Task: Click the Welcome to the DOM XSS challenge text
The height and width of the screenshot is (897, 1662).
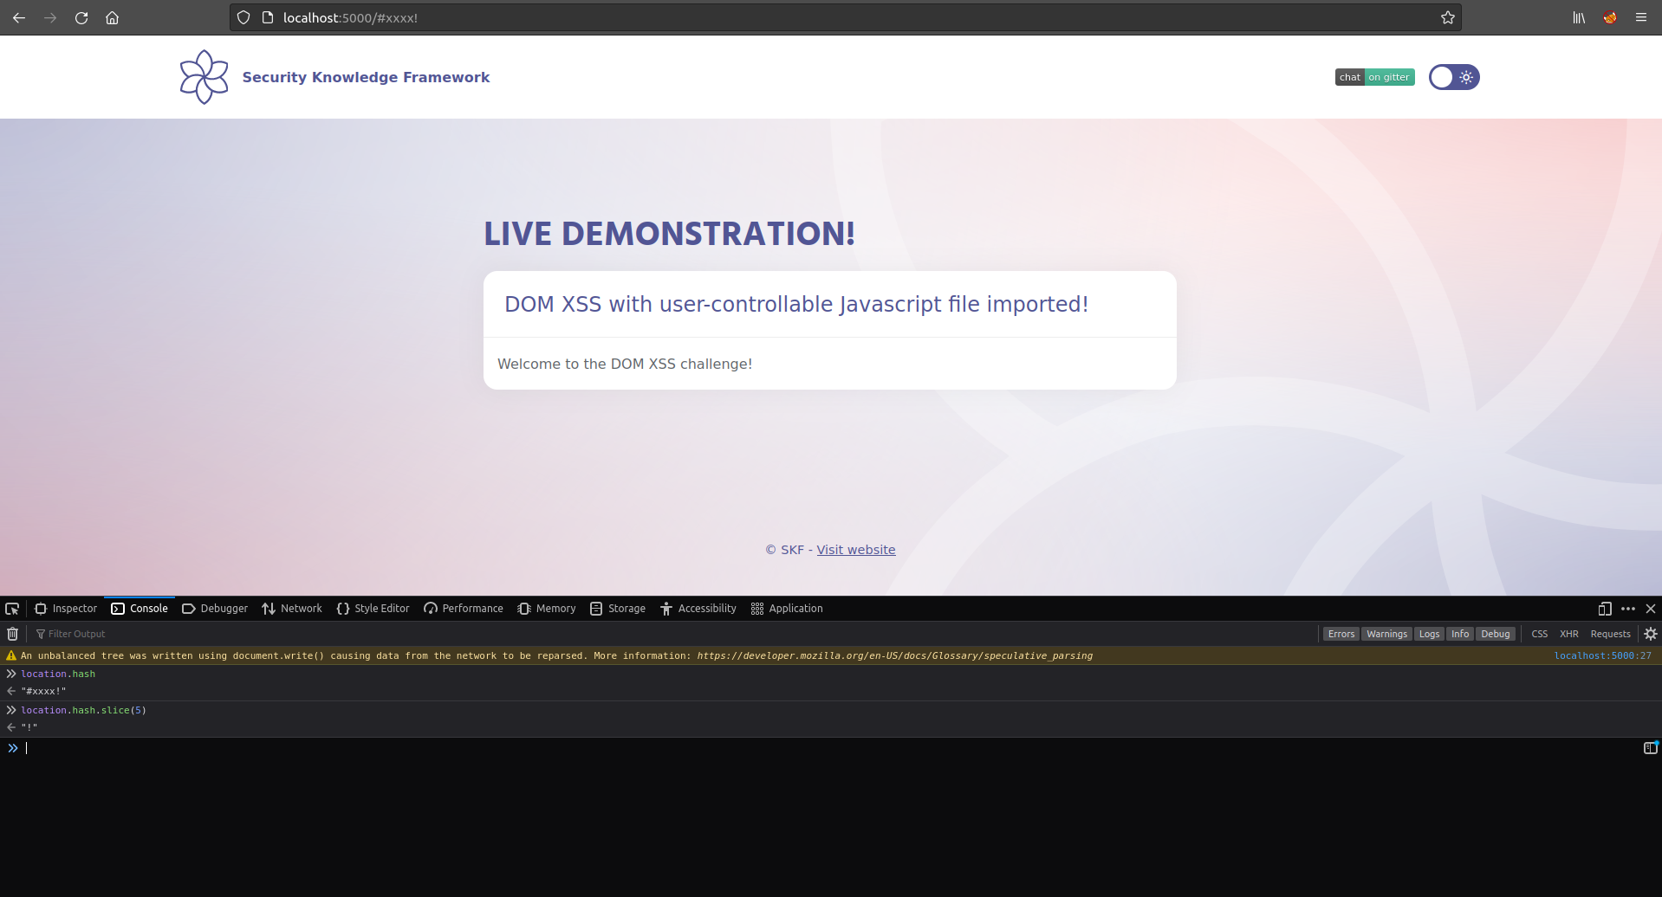Action: point(625,364)
